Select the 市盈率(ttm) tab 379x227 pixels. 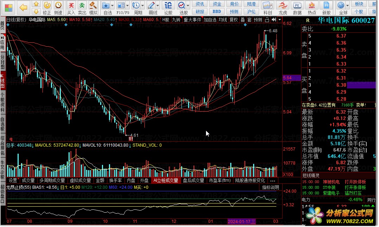click(220, 180)
